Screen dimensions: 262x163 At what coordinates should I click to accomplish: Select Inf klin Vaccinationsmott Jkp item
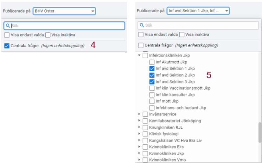pyautogui.click(x=183, y=88)
